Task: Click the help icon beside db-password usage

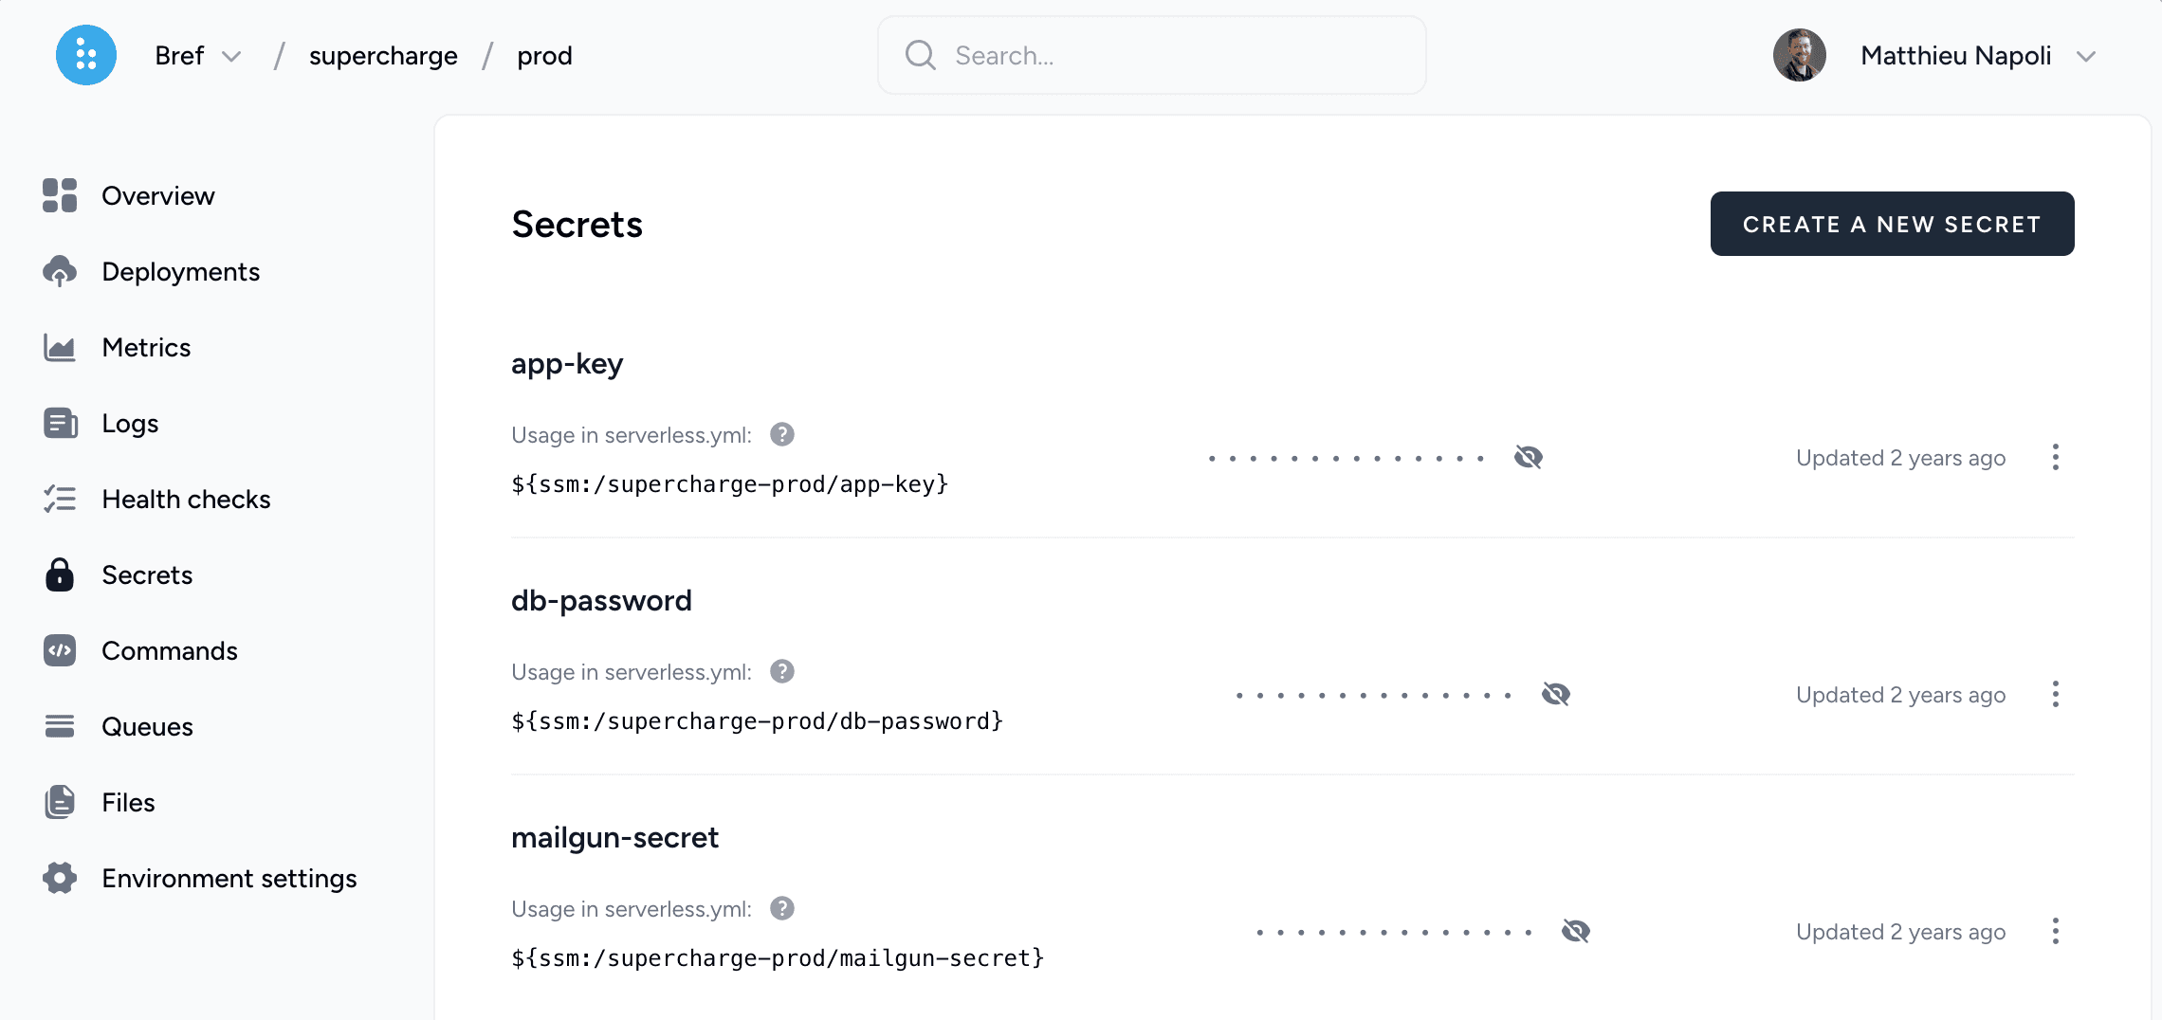Action: (x=781, y=671)
